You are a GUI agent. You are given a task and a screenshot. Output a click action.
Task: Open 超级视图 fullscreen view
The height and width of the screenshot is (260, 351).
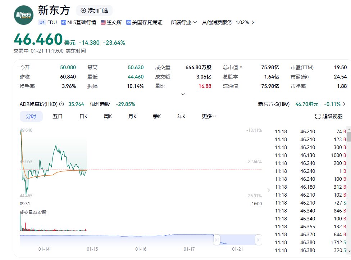[329, 116]
